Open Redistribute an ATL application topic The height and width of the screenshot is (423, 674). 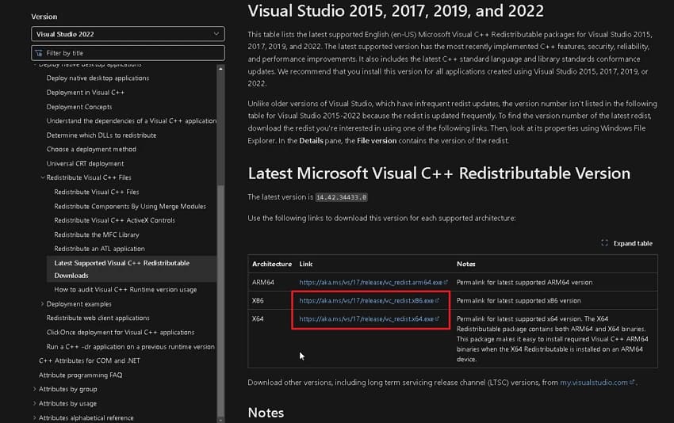99,248
